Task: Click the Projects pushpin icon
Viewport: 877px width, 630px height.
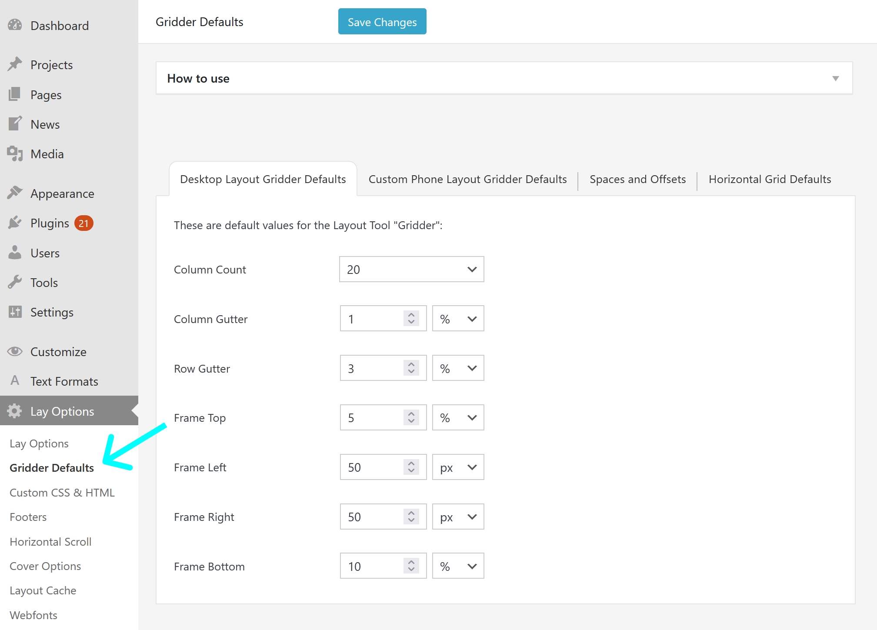Action: (15, 64)
